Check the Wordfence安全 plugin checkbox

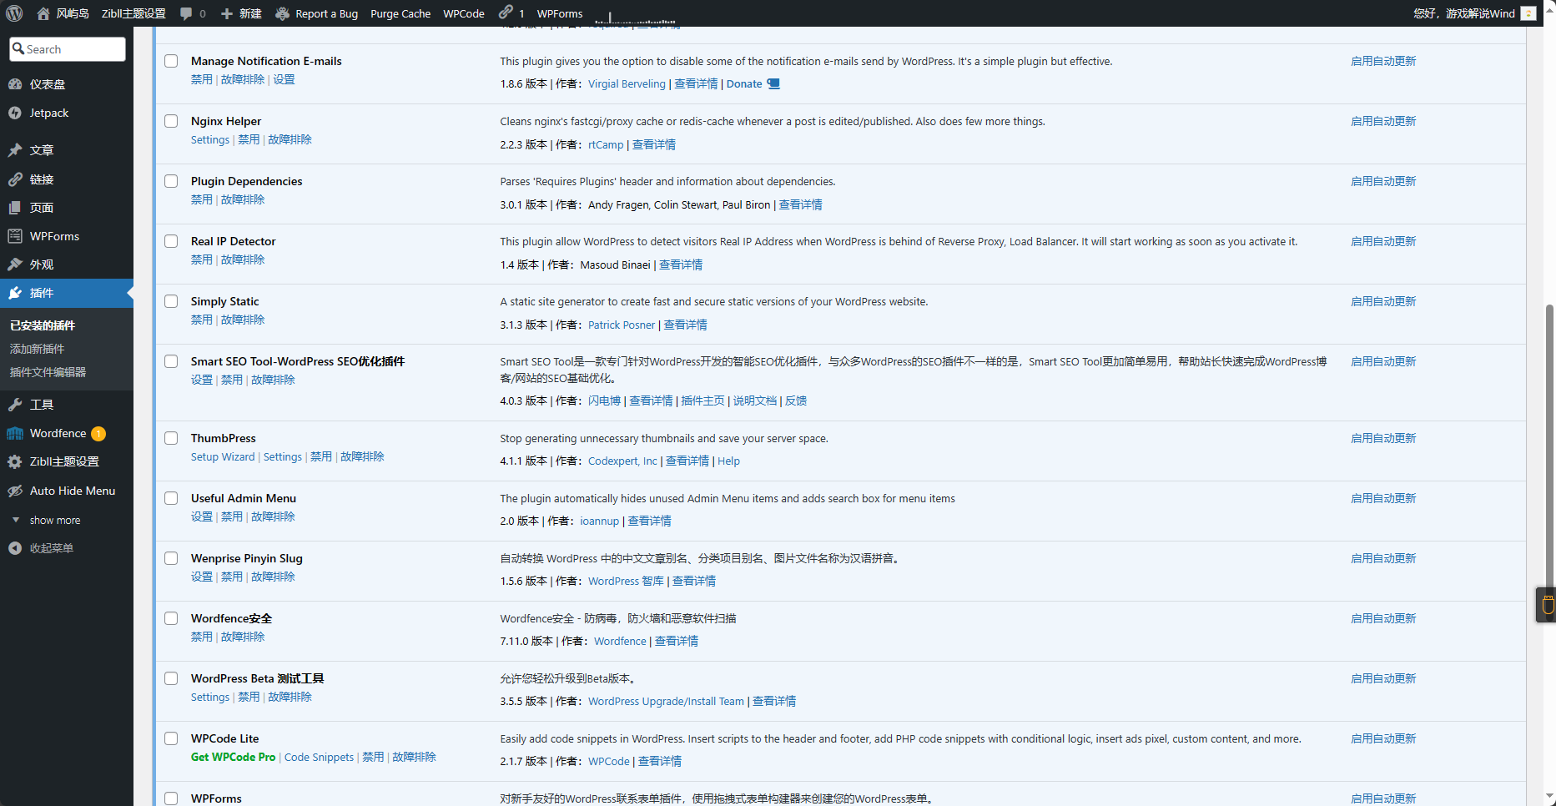coord(171,618)
